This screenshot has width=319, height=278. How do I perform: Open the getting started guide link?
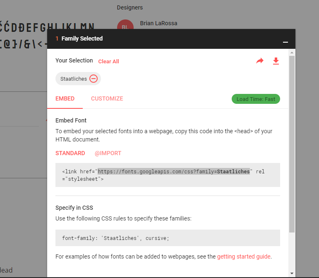(244, 256)
